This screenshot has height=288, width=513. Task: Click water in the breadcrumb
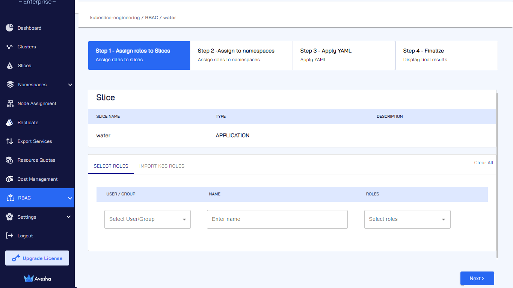(170, 18)
